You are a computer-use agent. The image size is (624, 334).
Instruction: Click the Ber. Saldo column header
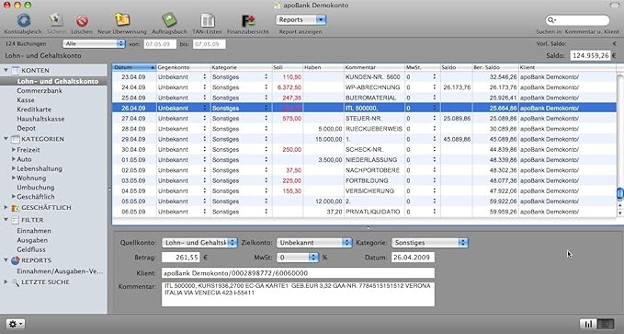495,67
